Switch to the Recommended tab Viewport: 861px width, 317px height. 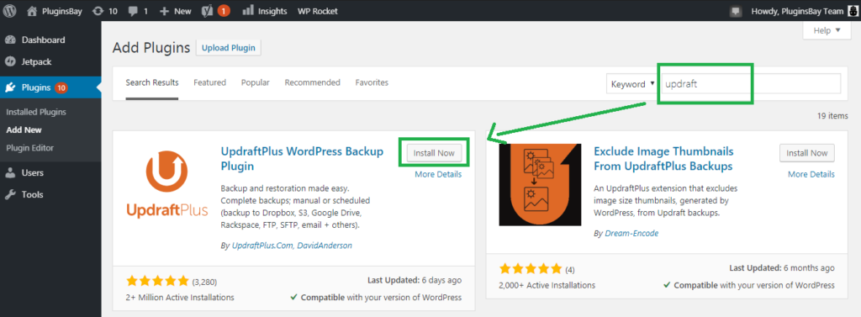tap(313, 82)
